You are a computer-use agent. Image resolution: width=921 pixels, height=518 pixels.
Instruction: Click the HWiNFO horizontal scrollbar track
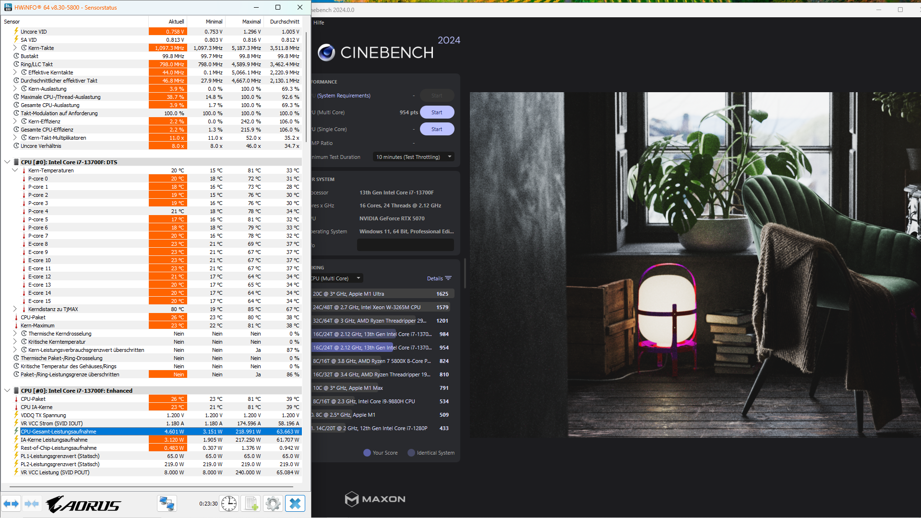152,487
